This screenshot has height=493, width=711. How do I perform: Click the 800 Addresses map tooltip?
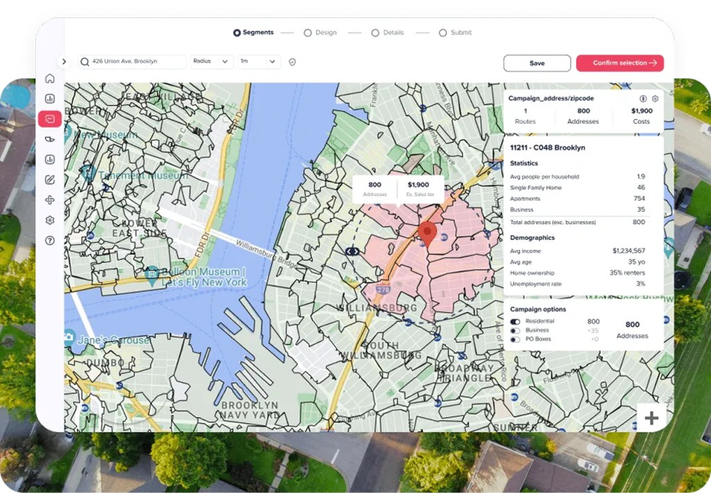[x=375, y=189]
